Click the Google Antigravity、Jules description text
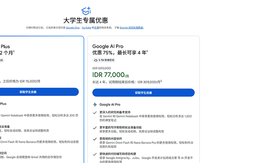Image resolution: width=260 pixels, height=163 pixels. point(146,160)
